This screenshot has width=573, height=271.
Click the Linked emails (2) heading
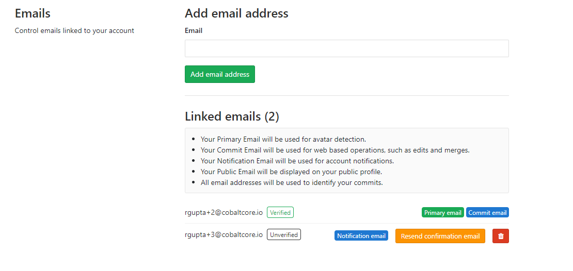pos(232,116)
